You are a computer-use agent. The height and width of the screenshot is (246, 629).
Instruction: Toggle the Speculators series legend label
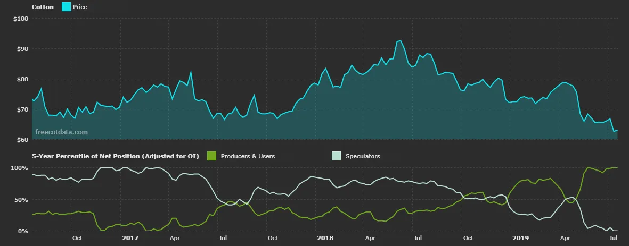363,156
